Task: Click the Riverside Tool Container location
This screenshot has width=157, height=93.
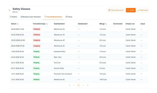Action: click(63, 74)
